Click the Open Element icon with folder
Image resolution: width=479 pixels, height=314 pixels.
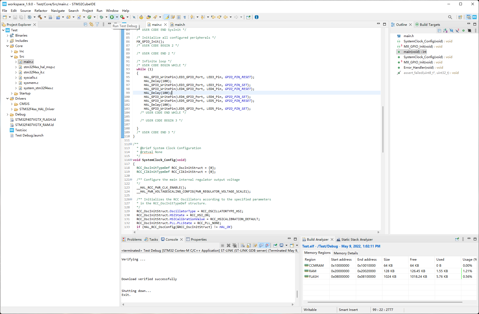pyautogui.click(x=149, y=17)
